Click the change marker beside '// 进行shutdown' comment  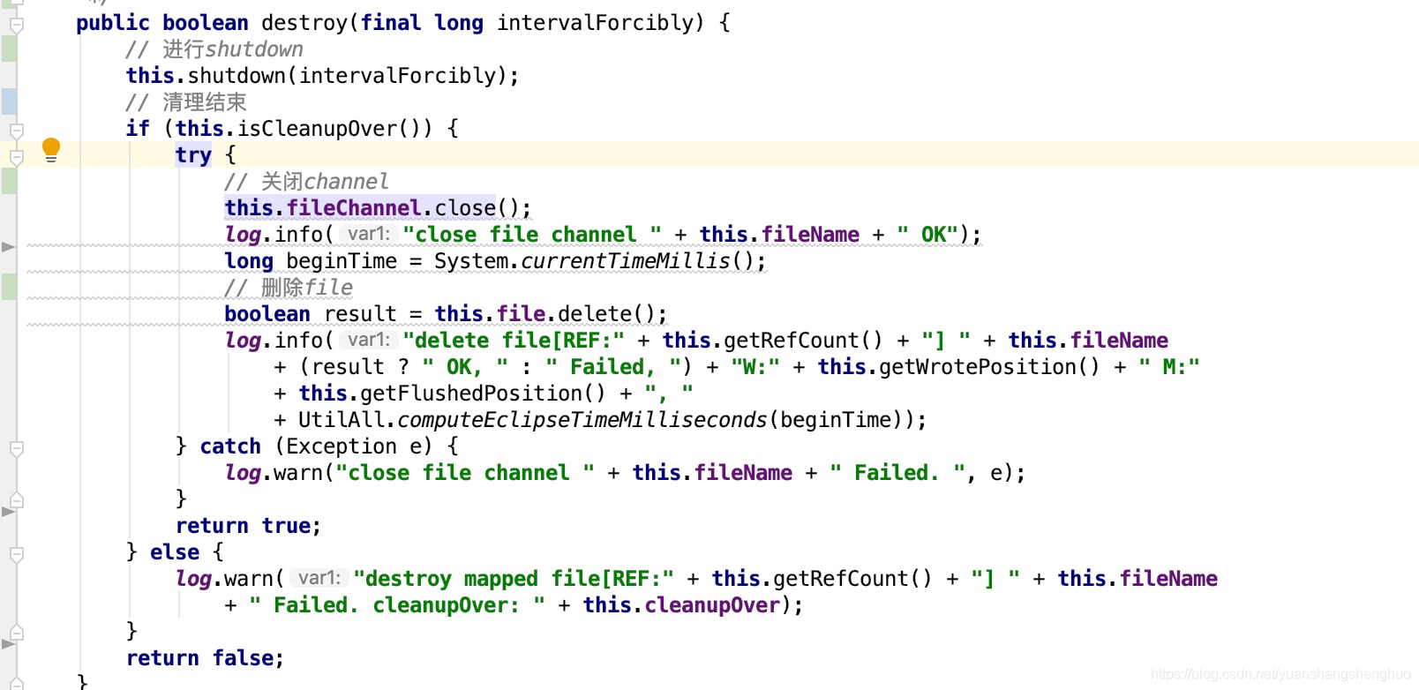coord(9,49)
